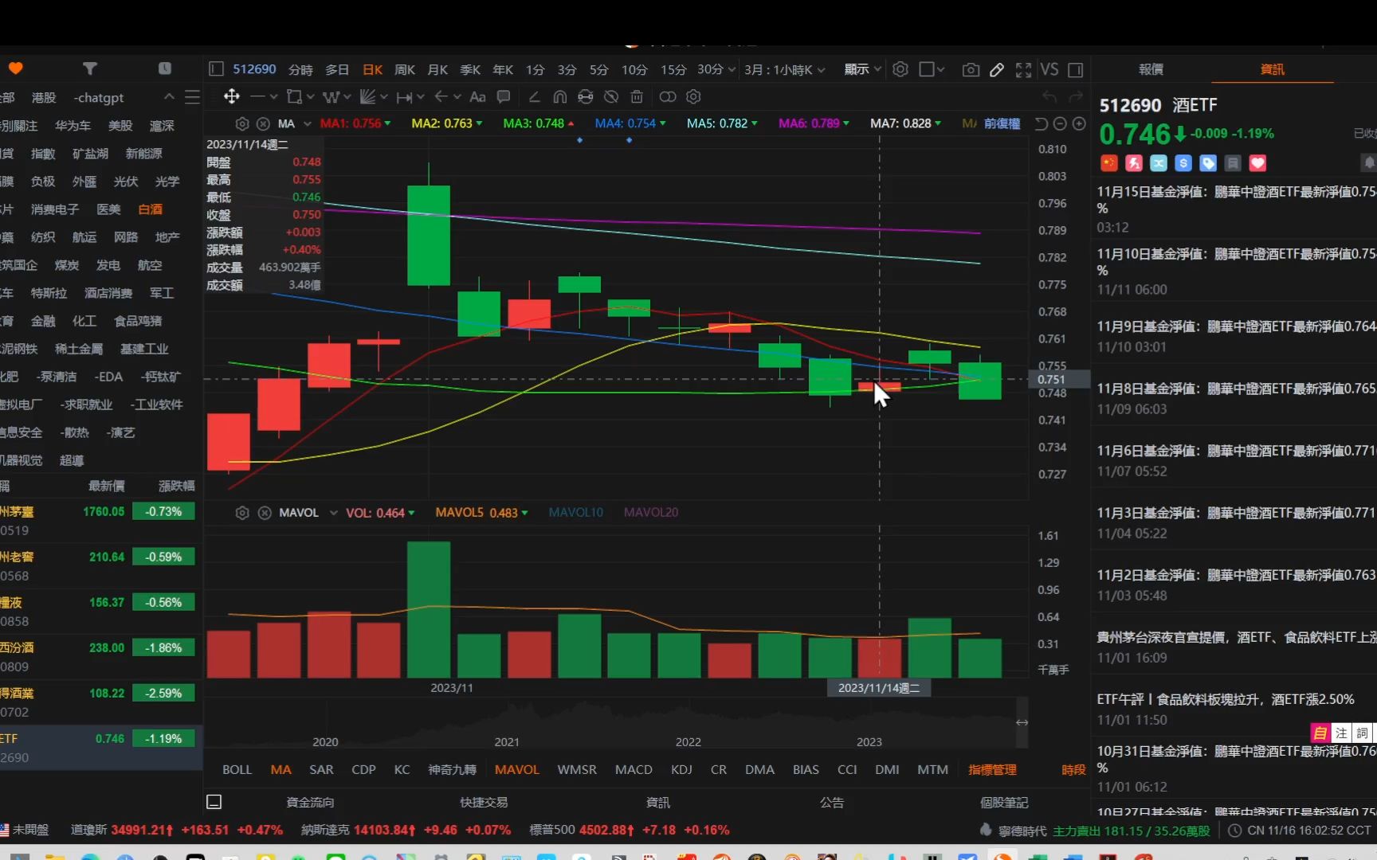Screen dimensions: 1377x860
Task: Click the 2022 mark on the mini timeline
Action: (x=688, y=741)
